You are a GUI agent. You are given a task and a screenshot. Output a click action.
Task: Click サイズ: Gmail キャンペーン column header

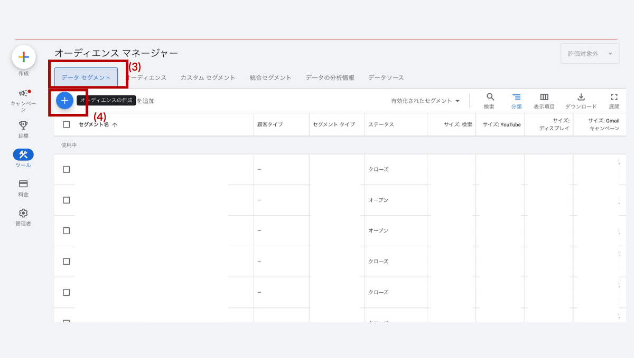(604, 124)
